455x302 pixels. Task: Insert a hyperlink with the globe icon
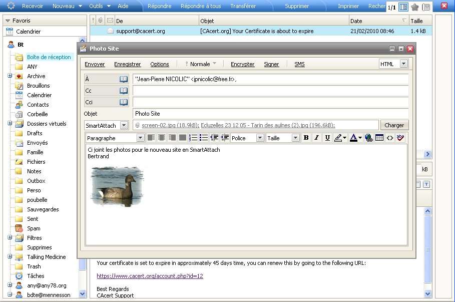click(x=369, y=138)
